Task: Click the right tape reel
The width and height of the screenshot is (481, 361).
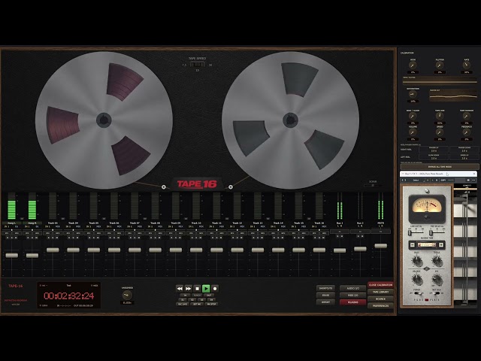Action: coord(291,120)
